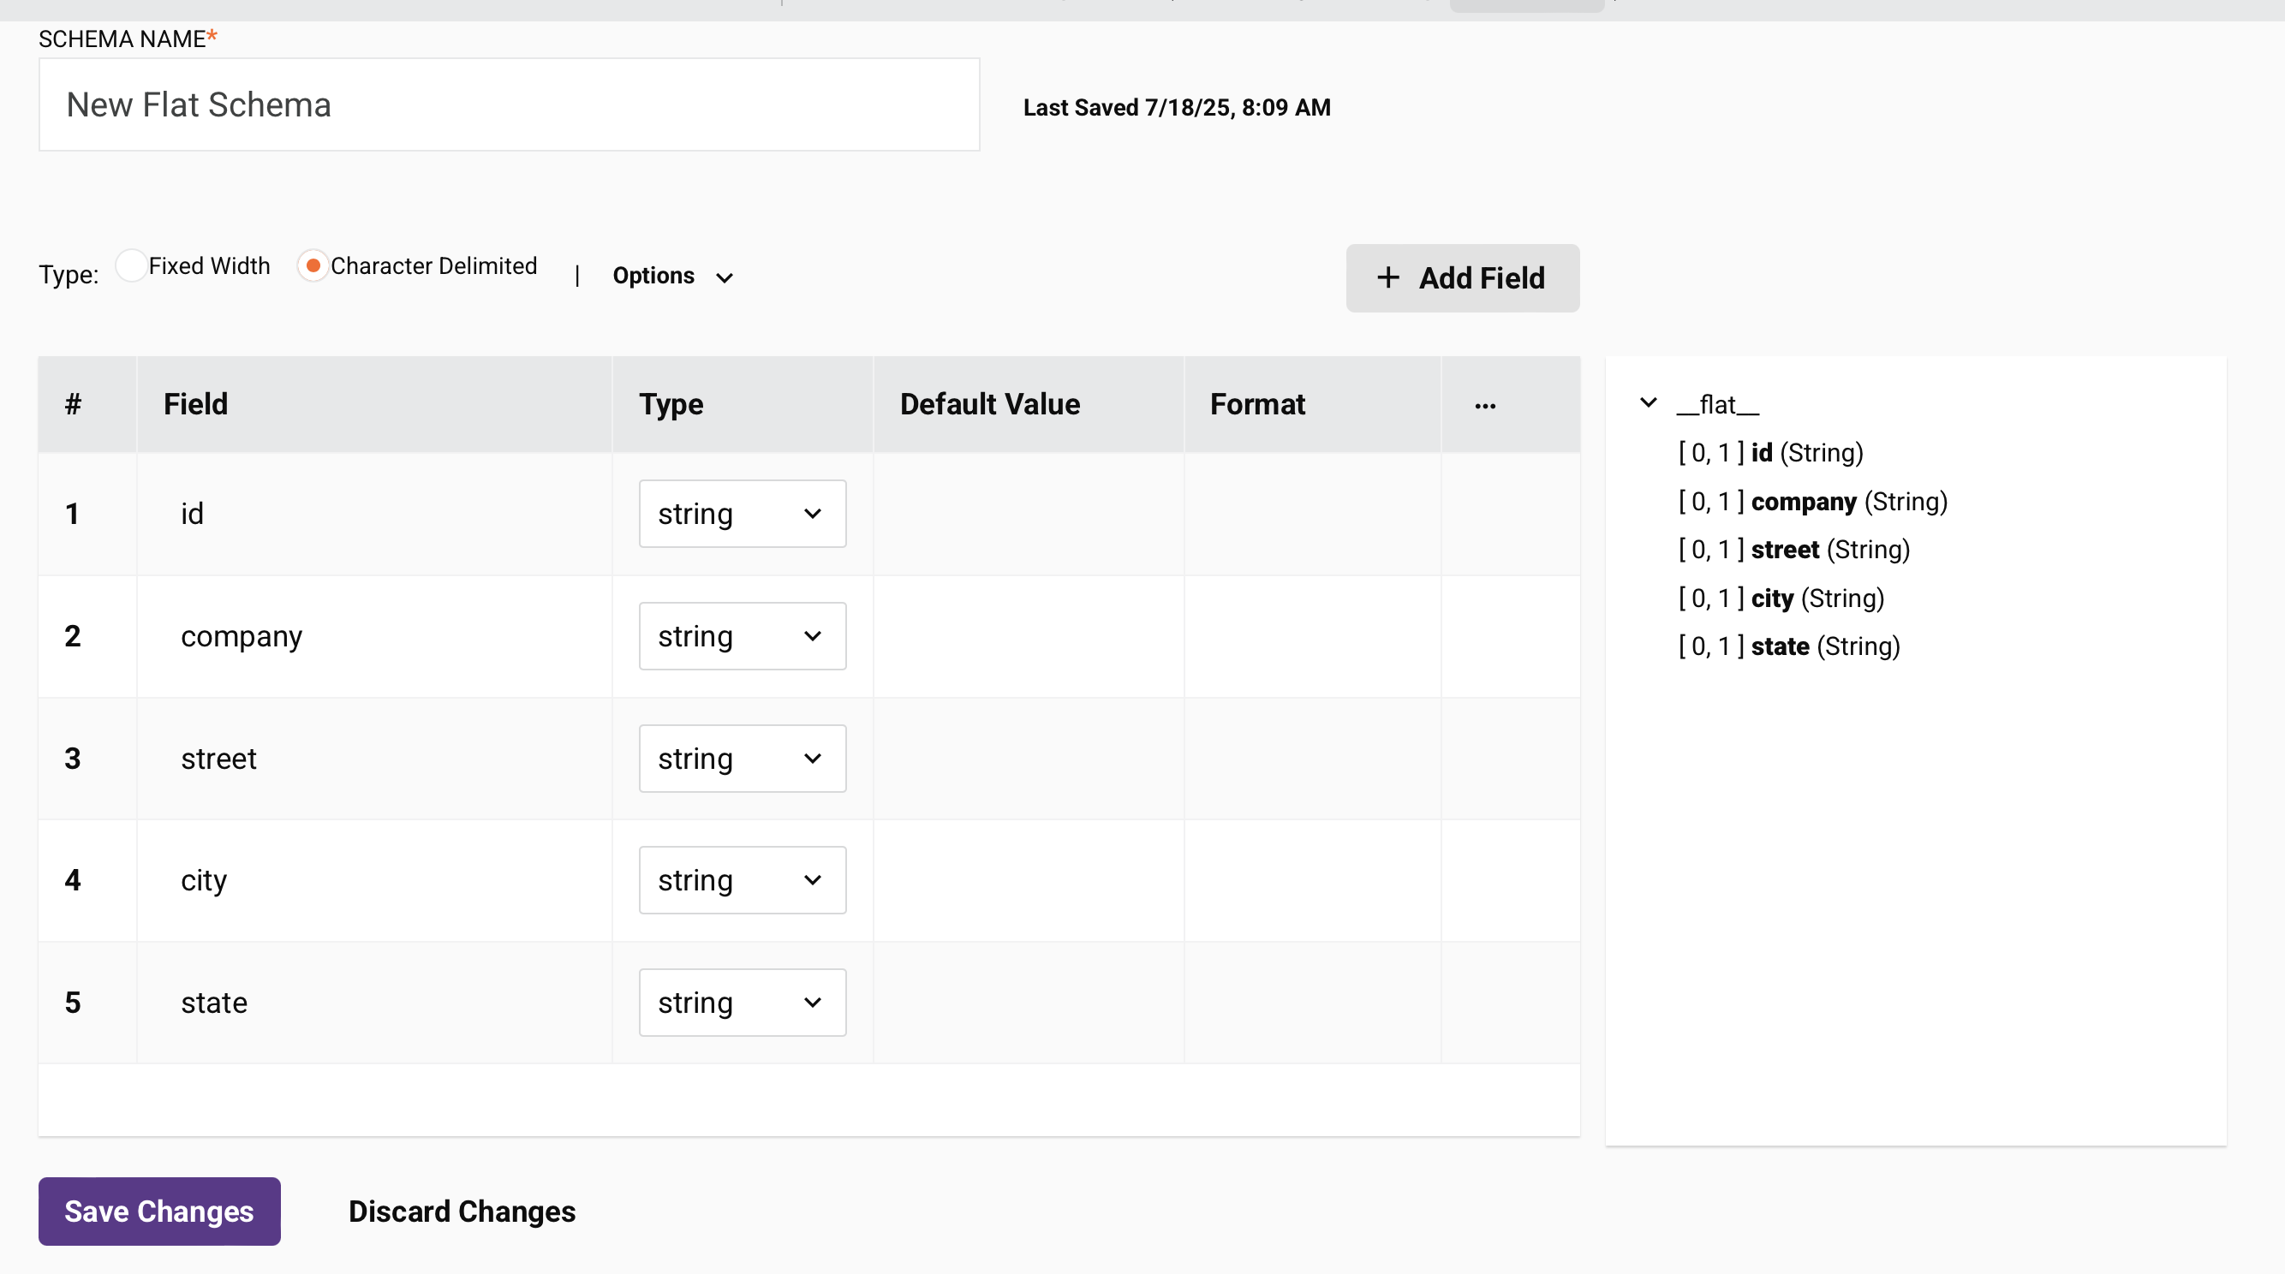This screenshot has height=1274, width=2285.
Task: Click Discard Changes link
Action: (462, 1211)
